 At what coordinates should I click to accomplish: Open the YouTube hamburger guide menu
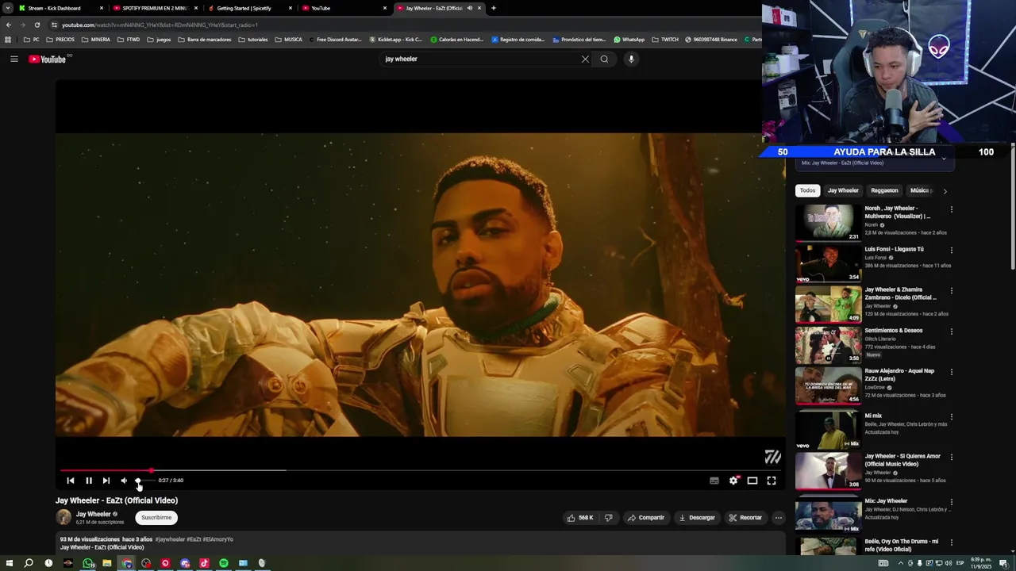pos(13,59)
